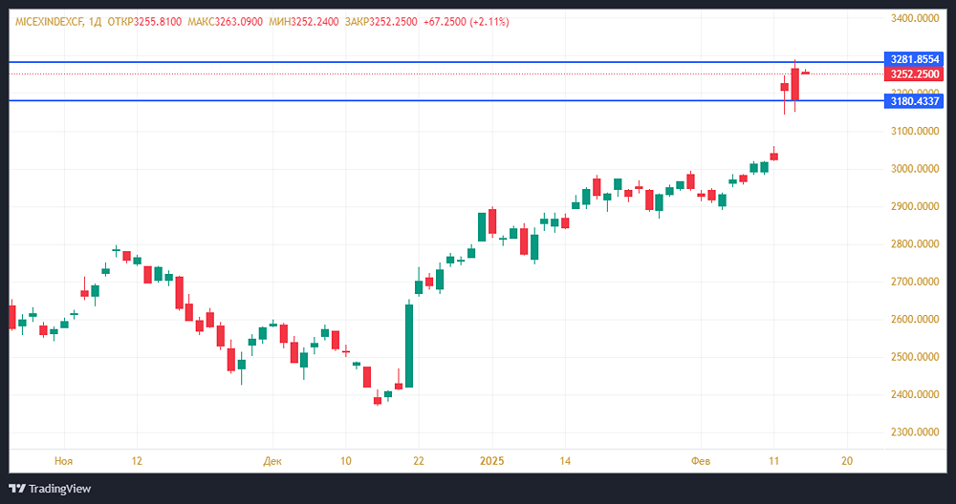This screenshot has height=504, width=956.
Task: Click the TradingView text link
Action: point(59,489)
